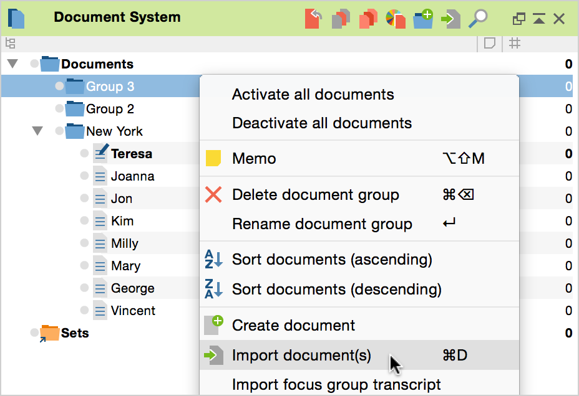
Task: Open search with the magnifying glass icon
Action: [x=479, y=18]
